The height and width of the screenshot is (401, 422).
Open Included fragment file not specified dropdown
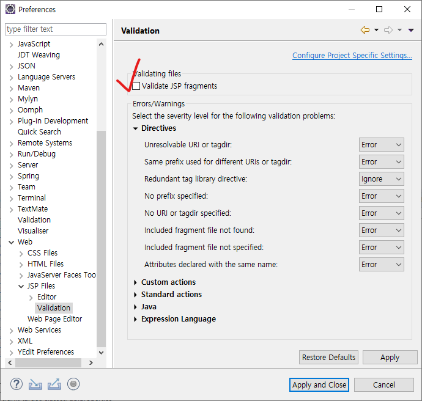click(x=382, y=248)
